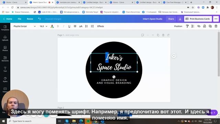The width and height of the screenshot is (220, 124).
Task: Open browser extensions puzzle icon
Action: point(208,8)
